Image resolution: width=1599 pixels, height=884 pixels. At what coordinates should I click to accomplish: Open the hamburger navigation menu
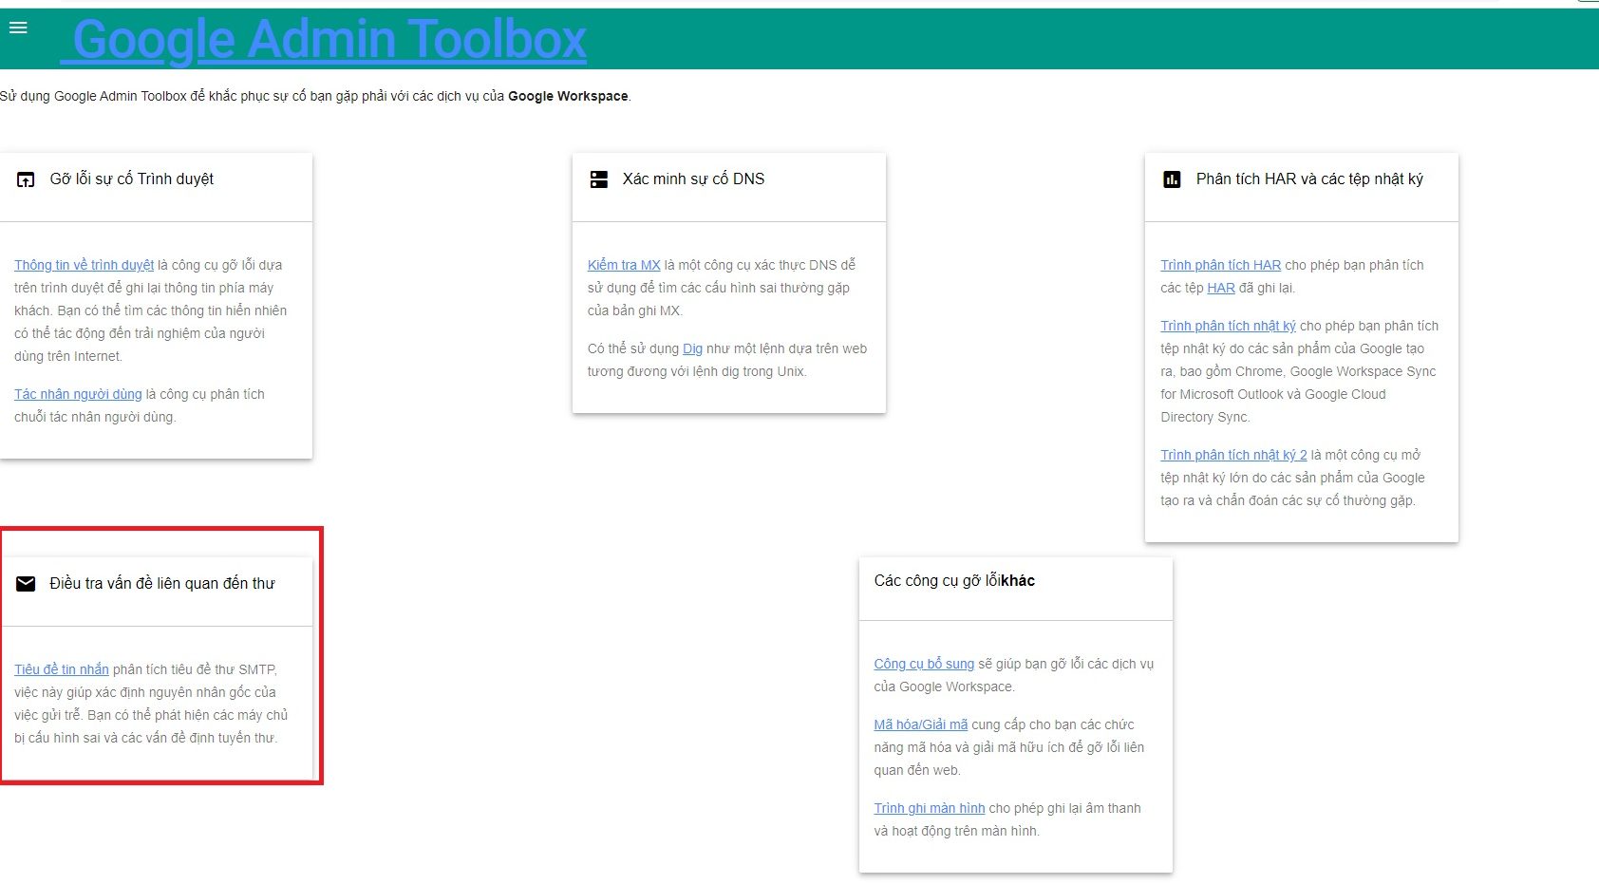(x=18, y=28)
